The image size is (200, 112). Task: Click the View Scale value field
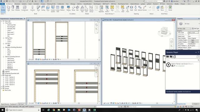coord(193,33)
